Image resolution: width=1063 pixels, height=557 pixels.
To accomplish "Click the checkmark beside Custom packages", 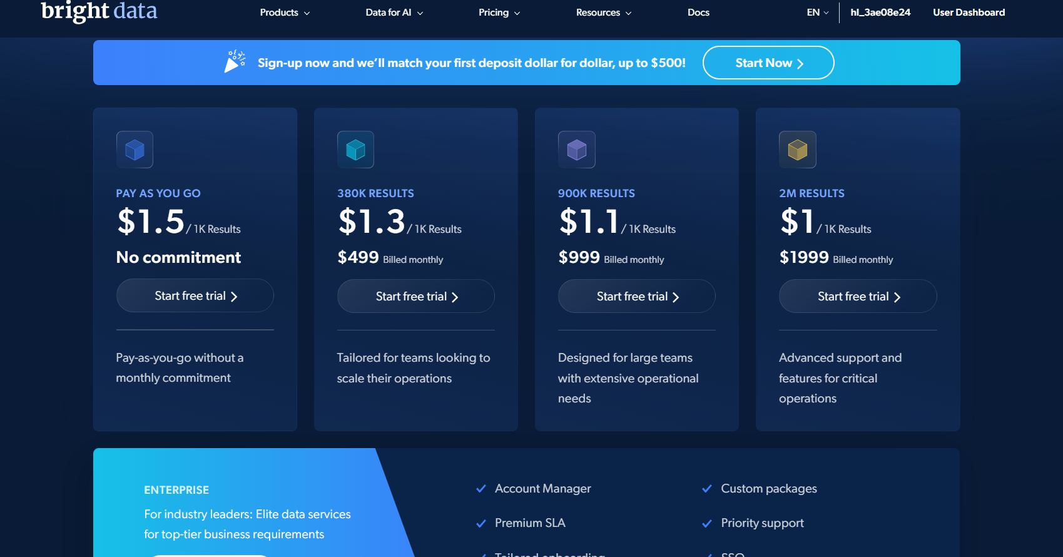I will tap(707, 489).
